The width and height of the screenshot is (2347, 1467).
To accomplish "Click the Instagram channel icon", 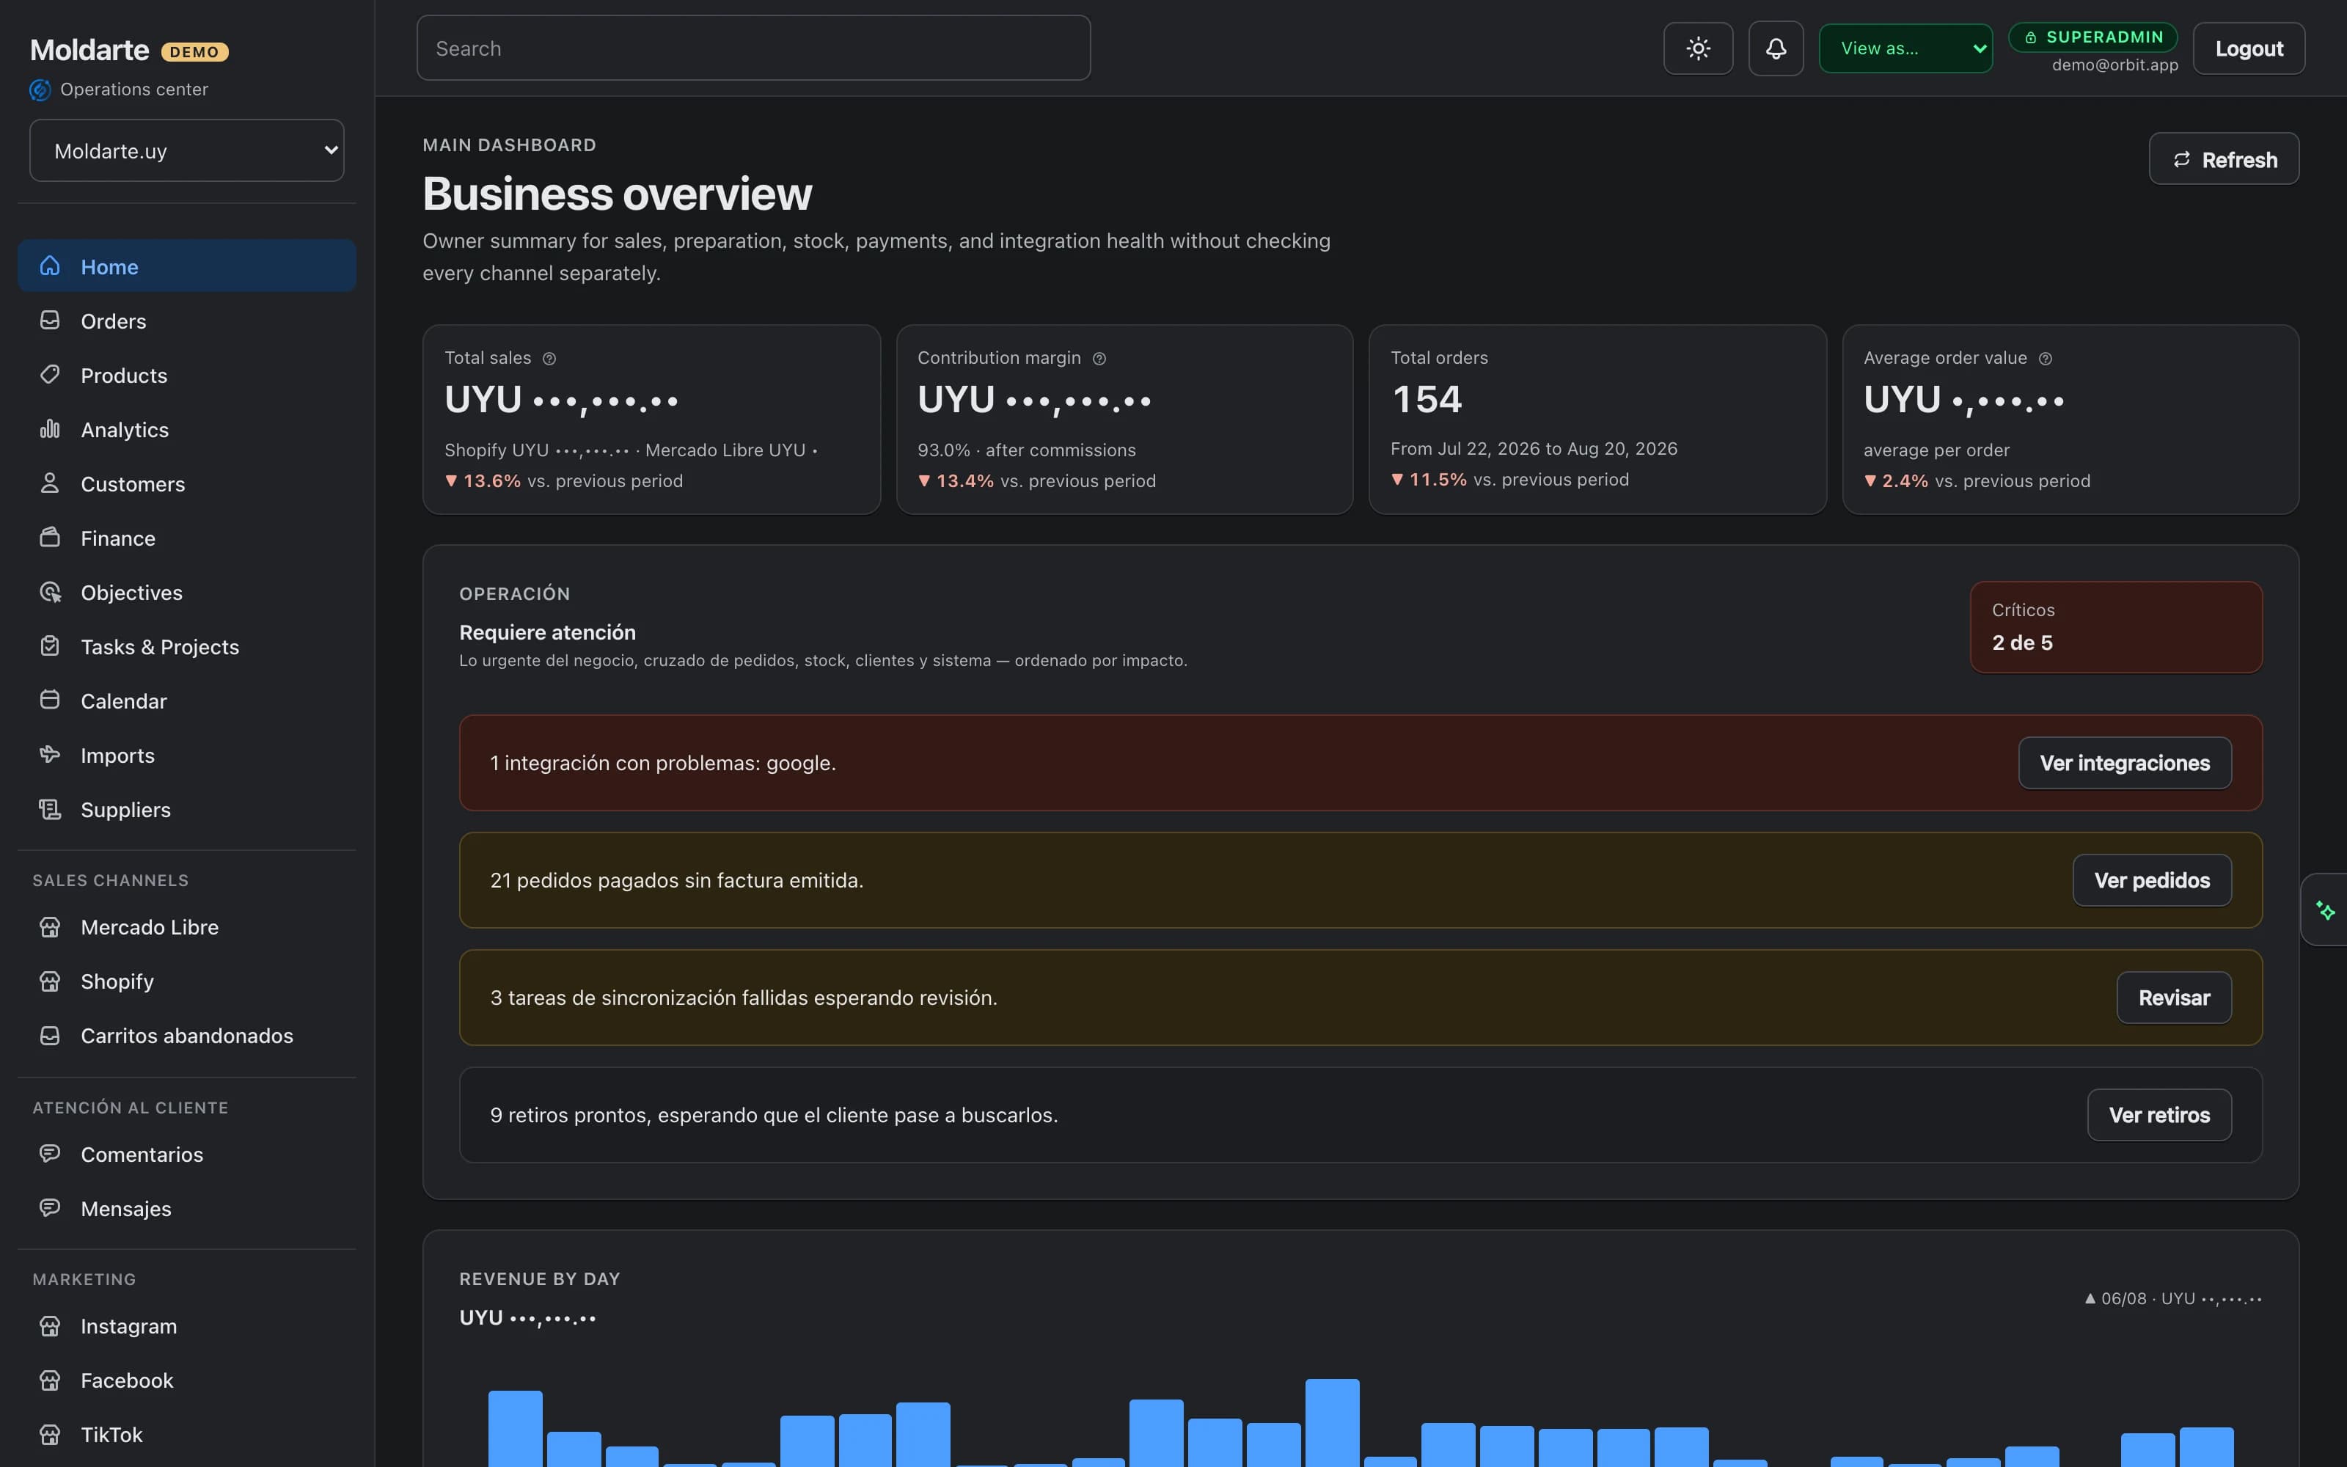I will 49,1325.
